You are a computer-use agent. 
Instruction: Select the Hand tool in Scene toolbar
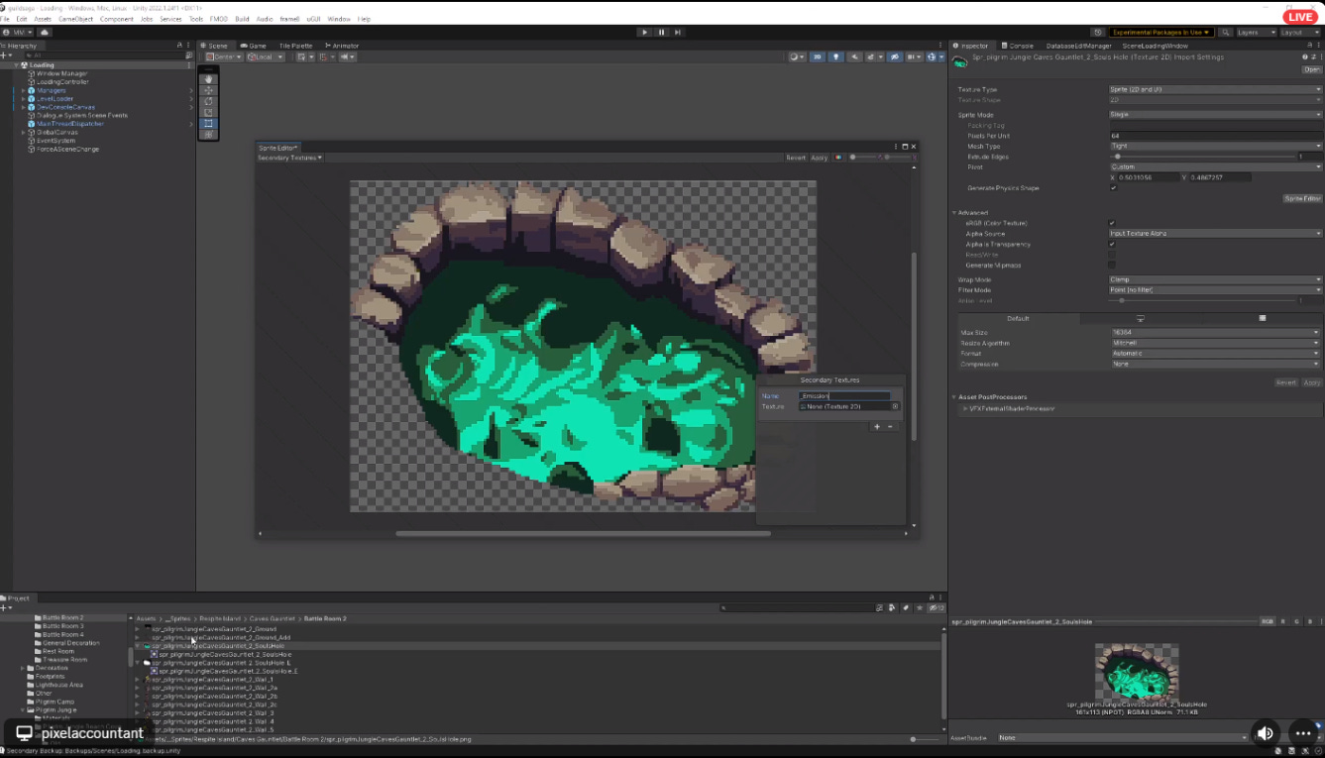click(208, 79)
